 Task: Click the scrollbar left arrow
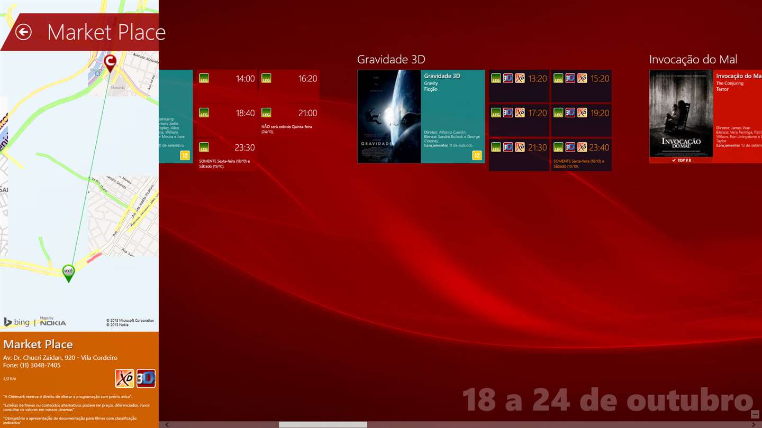click(x=167, y=424)
